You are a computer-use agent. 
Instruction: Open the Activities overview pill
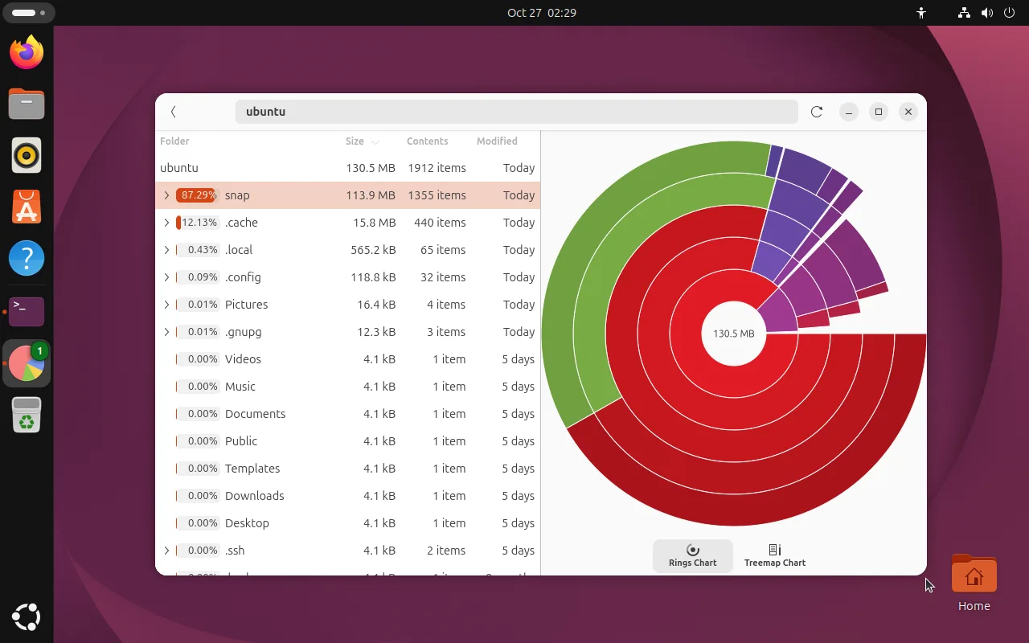[28, 13]
